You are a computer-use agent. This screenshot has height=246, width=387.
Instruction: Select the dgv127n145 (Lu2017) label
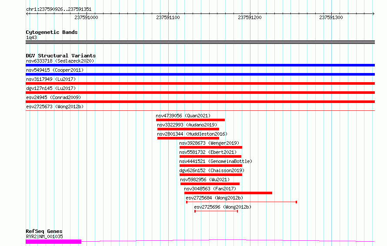tap(51, 88)
